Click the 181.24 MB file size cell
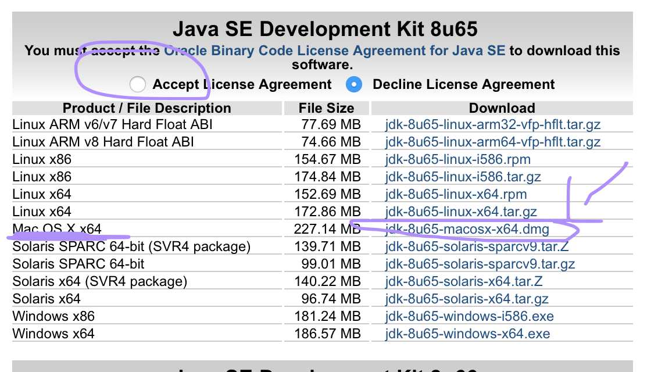 coord(327,316)
